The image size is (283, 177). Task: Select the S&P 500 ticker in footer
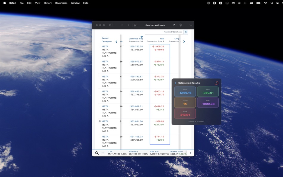(159, 153)
